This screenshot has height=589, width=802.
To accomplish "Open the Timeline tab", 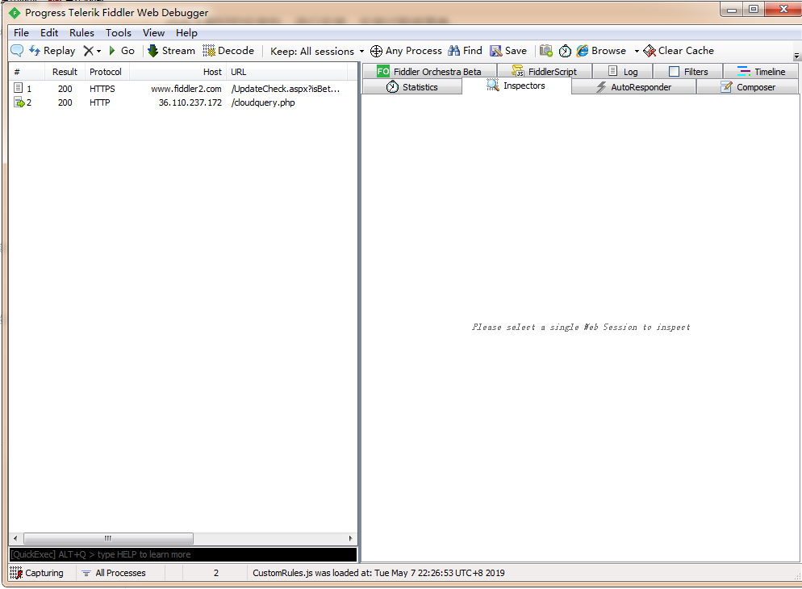I will 761,72.
